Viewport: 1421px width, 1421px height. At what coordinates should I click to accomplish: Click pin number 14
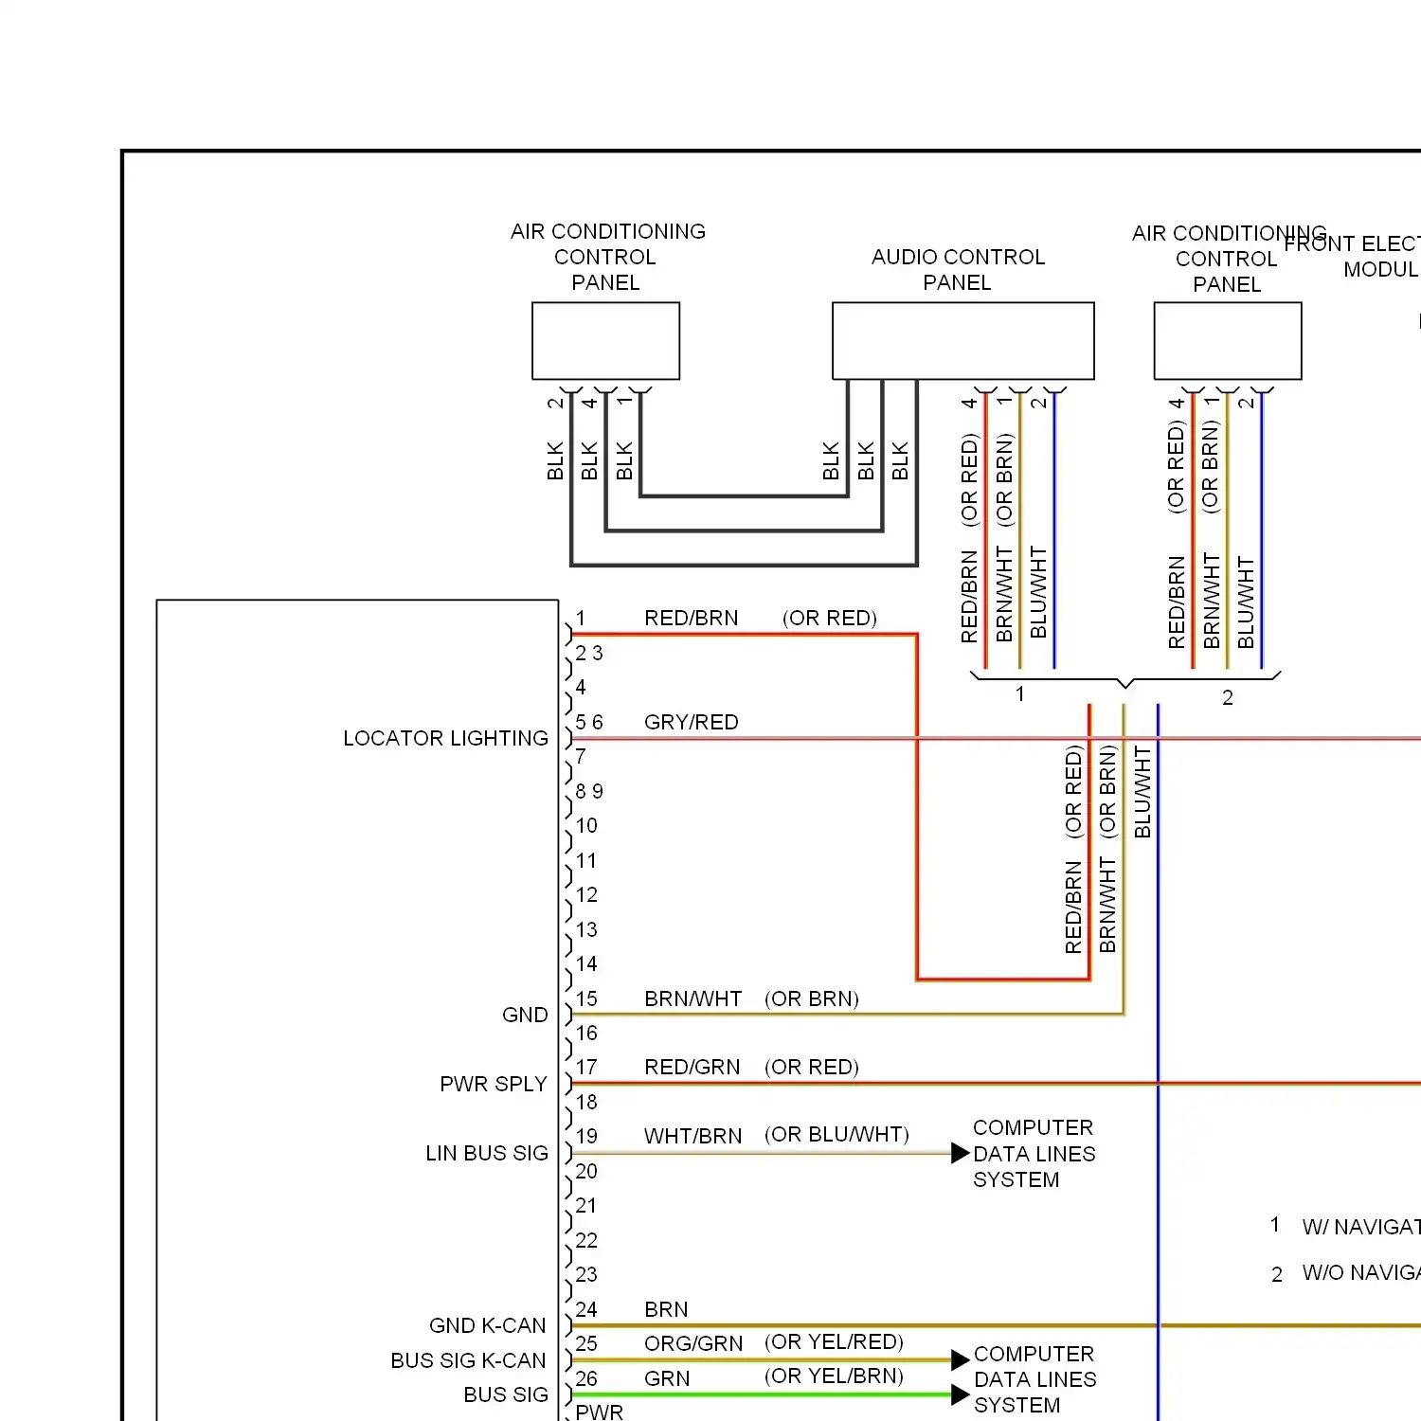586,963
